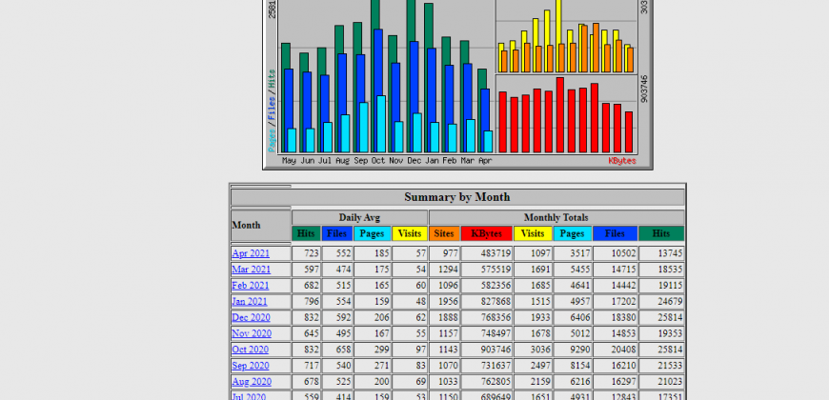The width and height of the screenshot is (829, 400).
Task: Click the Apr month label on chart
Action: tap(485, 161)
